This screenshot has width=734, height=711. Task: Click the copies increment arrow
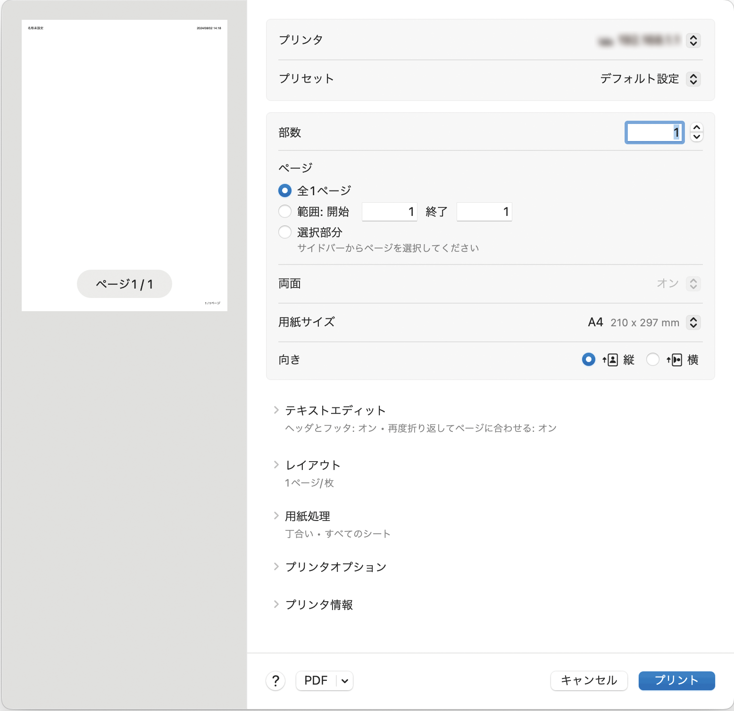pos(697,128)
